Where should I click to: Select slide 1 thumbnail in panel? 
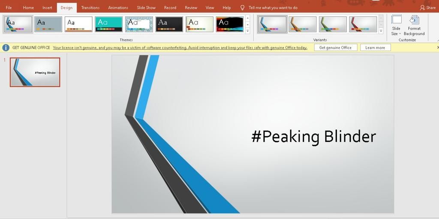click(35, 72)
